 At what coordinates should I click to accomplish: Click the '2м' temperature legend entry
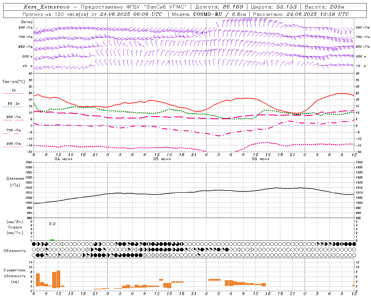coord(14,90)
